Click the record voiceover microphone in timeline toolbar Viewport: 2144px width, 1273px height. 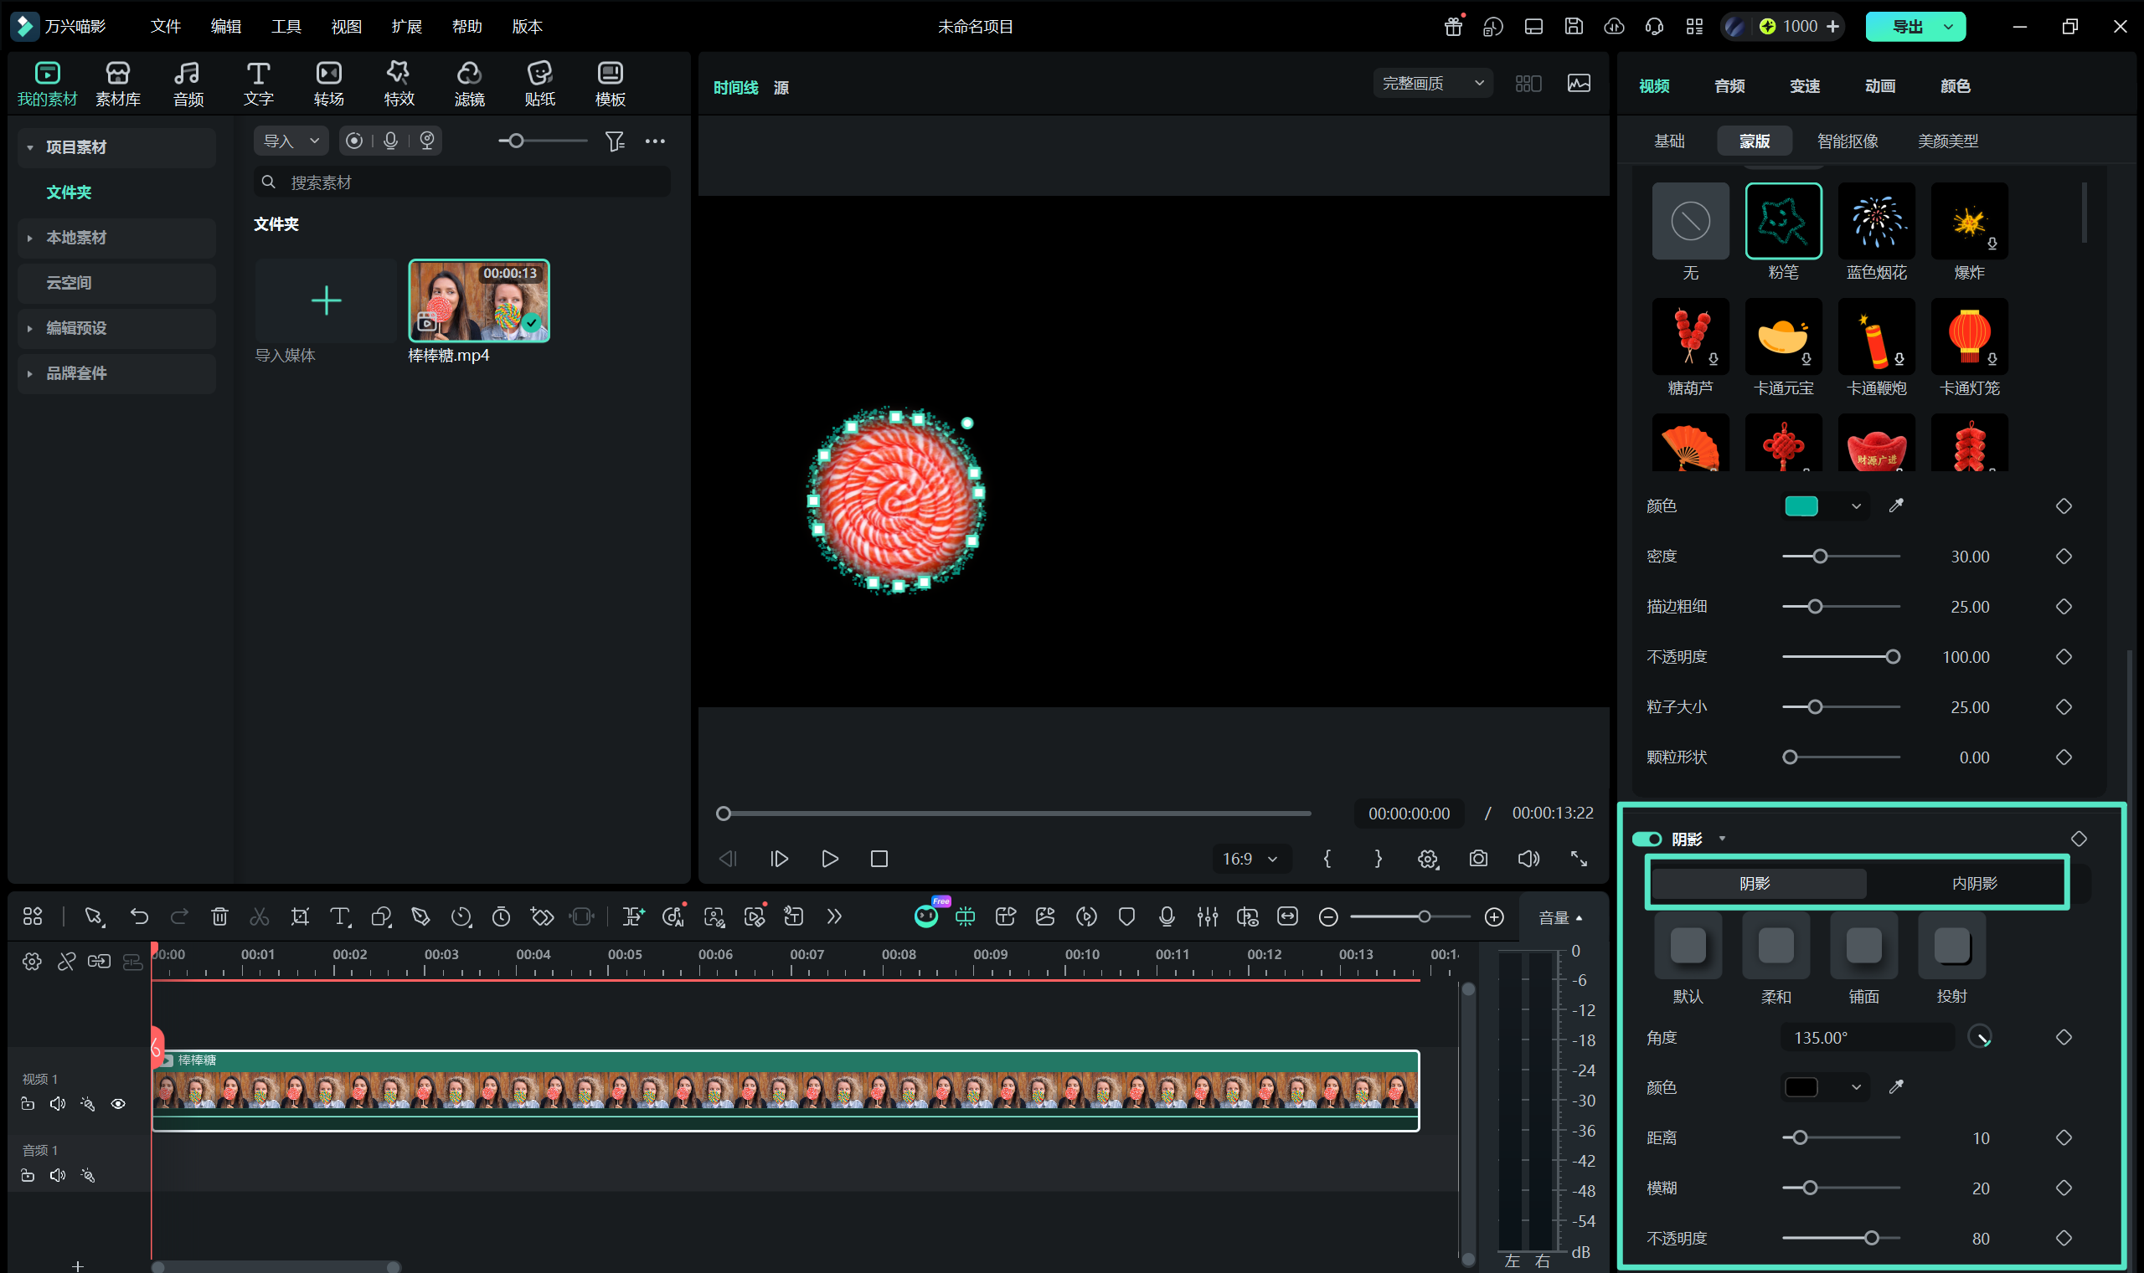[1167, 917]
